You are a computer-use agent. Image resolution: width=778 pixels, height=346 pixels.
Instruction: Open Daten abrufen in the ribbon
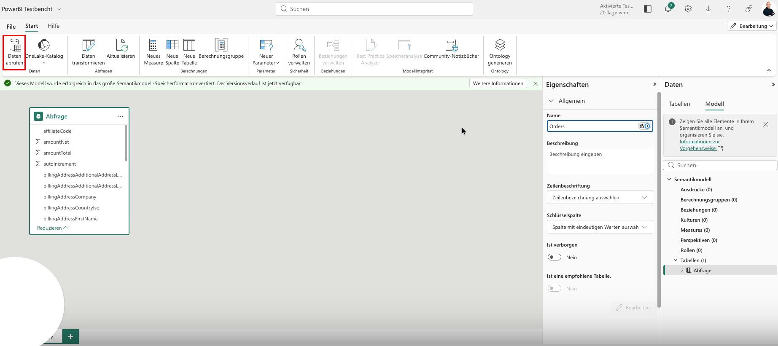point(14,52)
